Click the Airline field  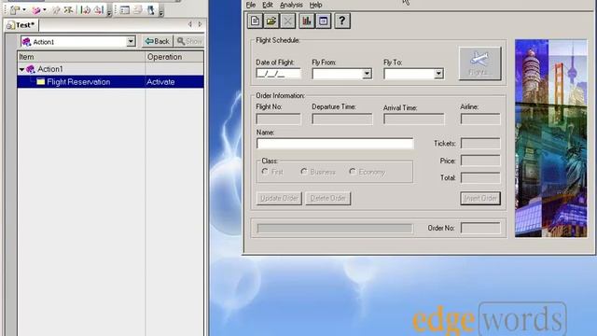pyautogui.click(x=480, y=119)
